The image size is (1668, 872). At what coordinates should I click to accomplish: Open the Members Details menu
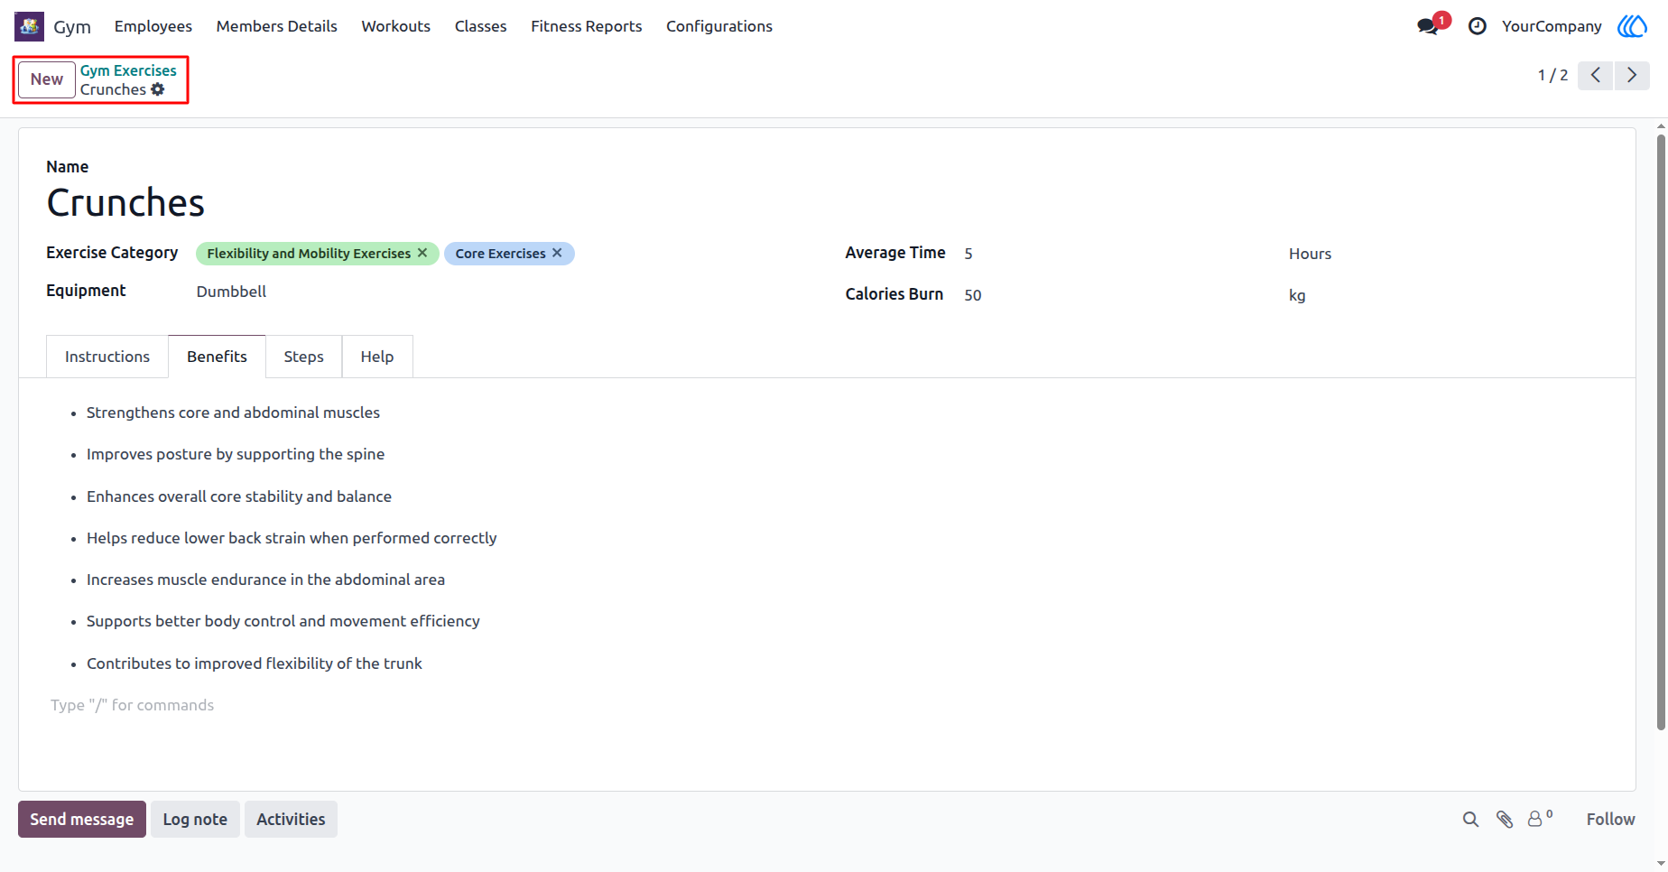pyautogui.click(x=277, y=26)
